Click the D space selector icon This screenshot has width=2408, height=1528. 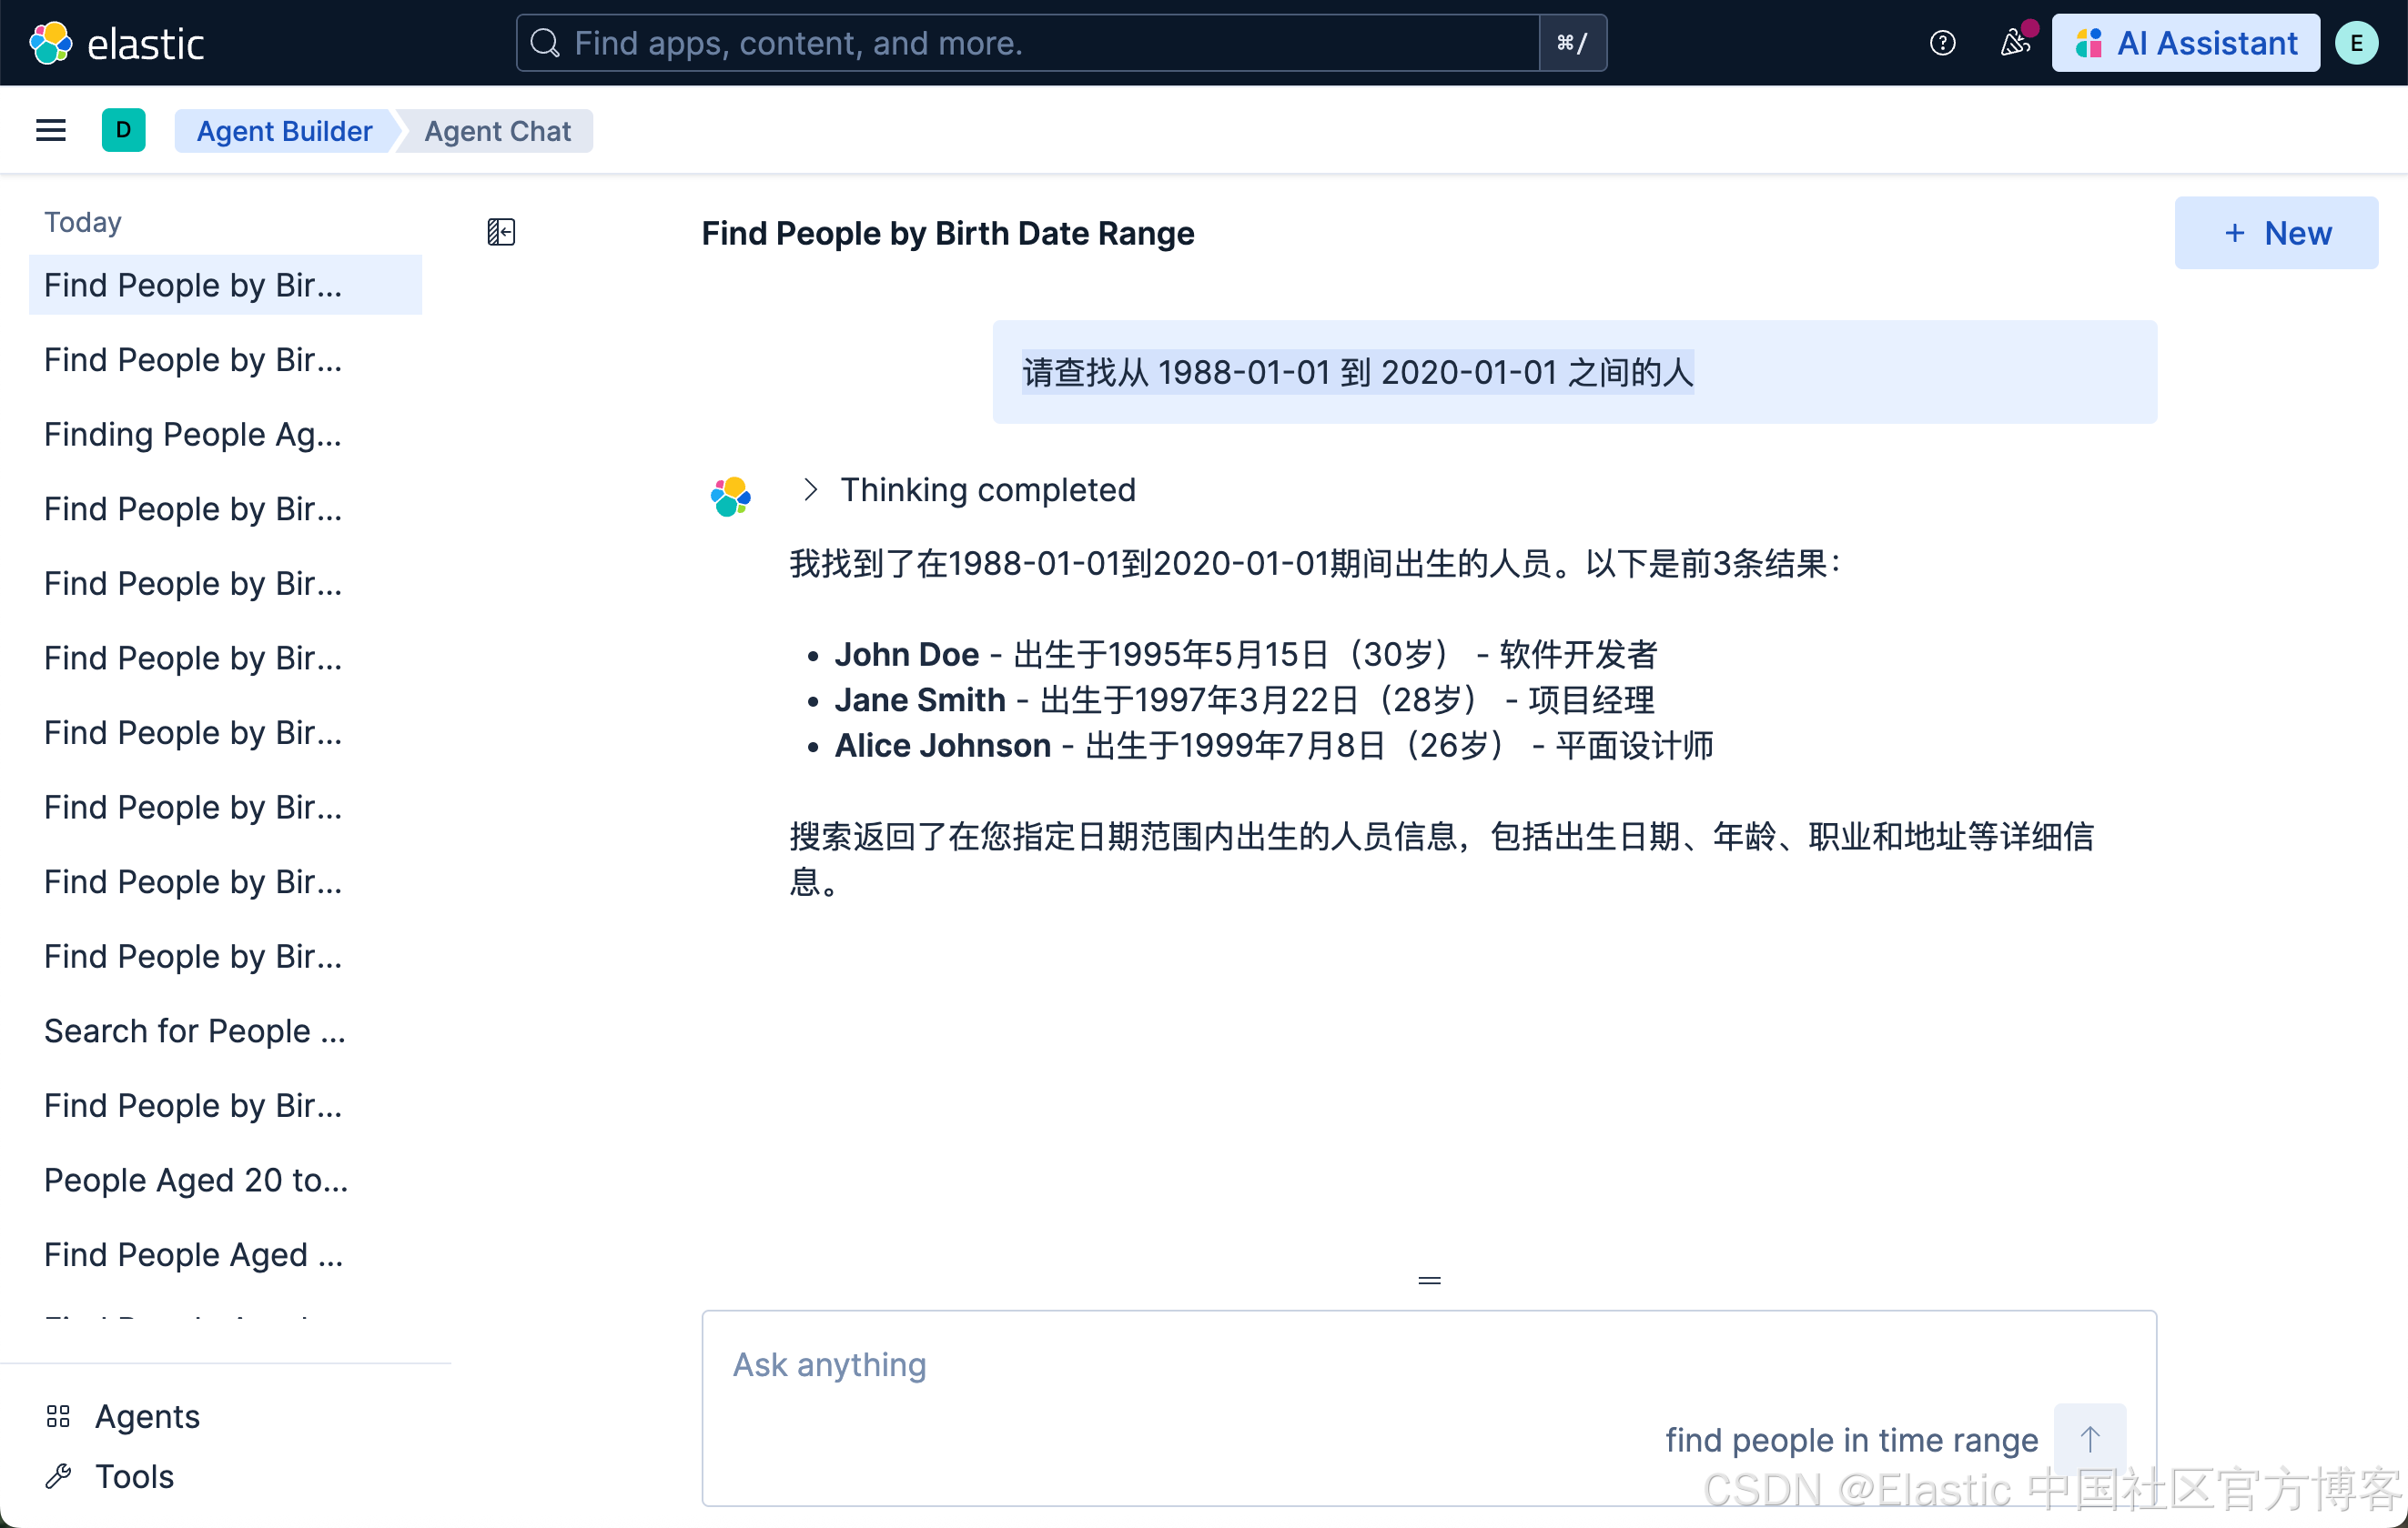pos(123,131)
